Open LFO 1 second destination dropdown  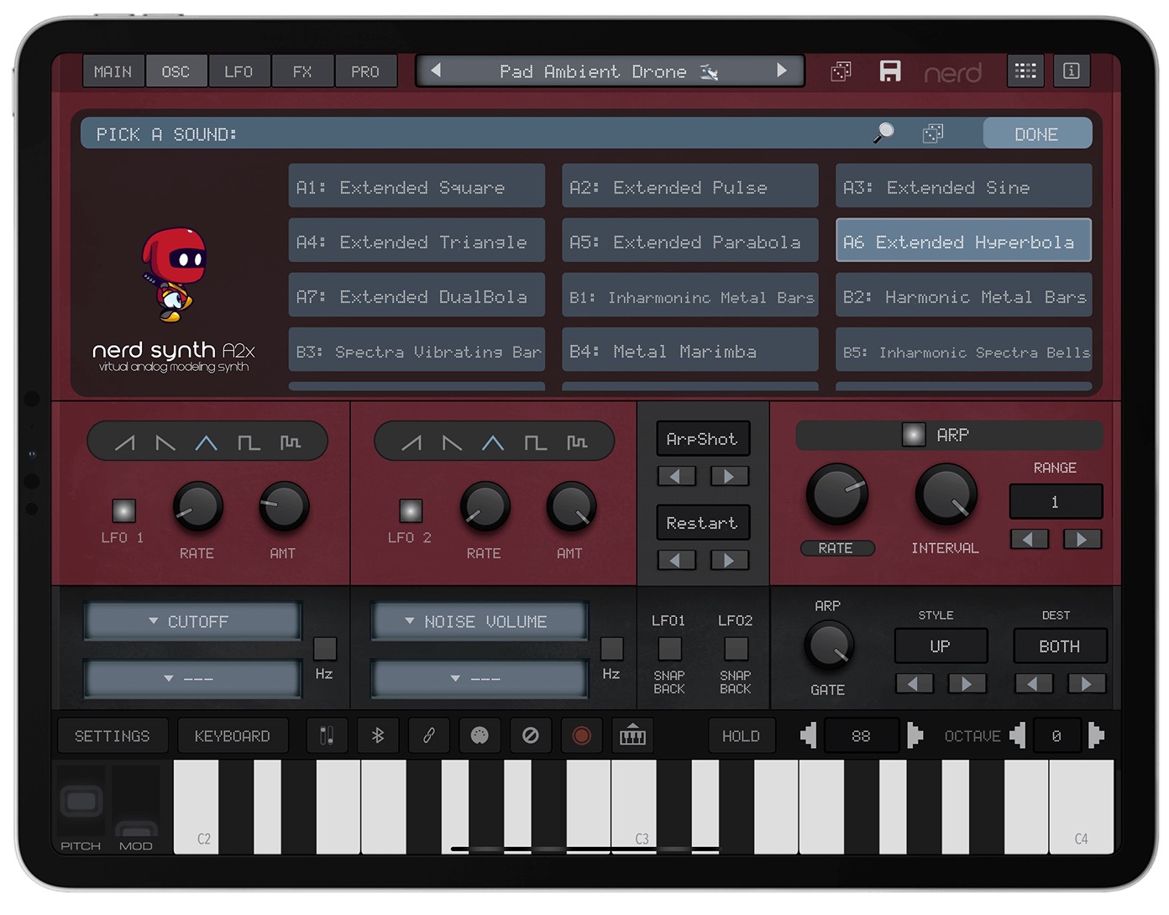[193, 678]
